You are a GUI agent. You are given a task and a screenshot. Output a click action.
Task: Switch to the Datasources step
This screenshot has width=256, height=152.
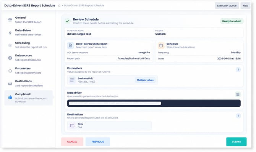pos(29,58)
